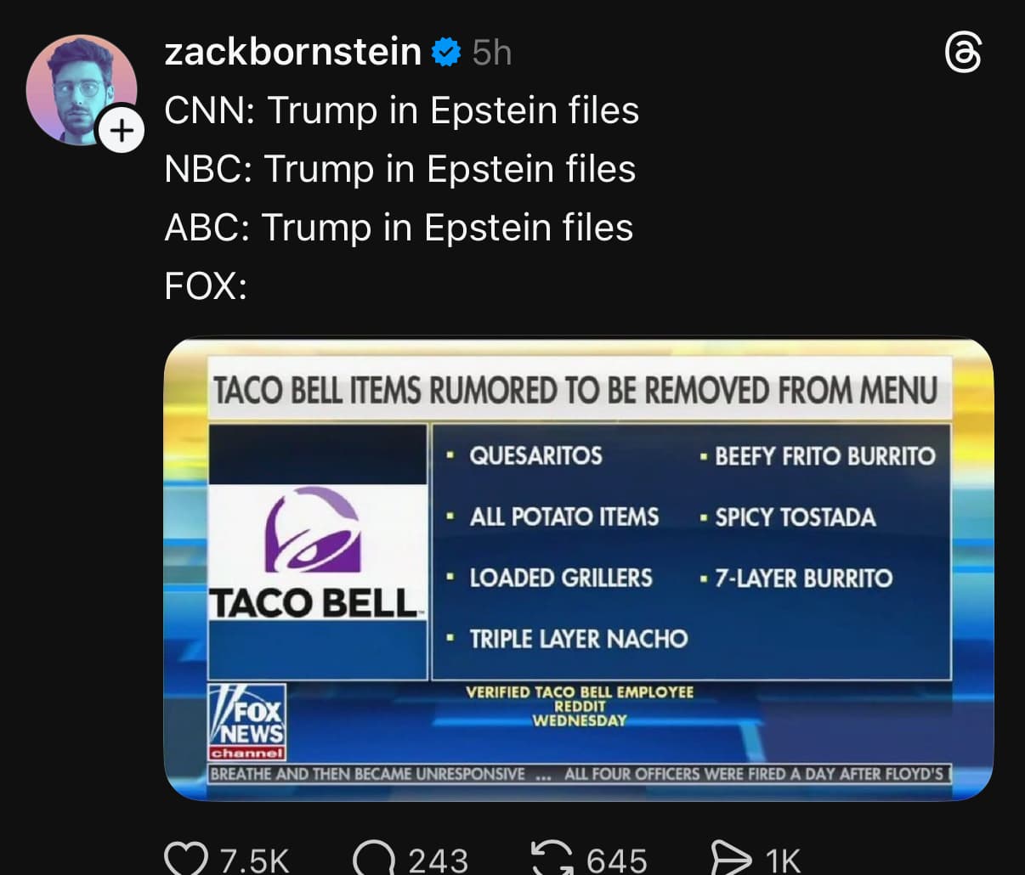This screenshot has height=875, width=1025.
Task: Click the 645 reposts count
Action: point(616,860)
